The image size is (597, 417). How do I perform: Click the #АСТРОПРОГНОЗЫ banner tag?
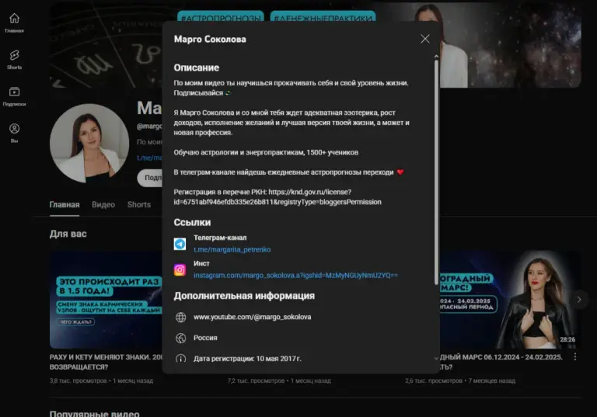pyautogui.click(x=221, y=18)
